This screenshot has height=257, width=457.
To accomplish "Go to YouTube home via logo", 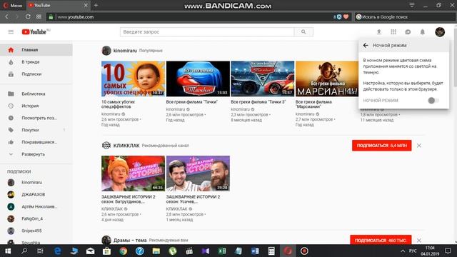I will click(34, 31).
